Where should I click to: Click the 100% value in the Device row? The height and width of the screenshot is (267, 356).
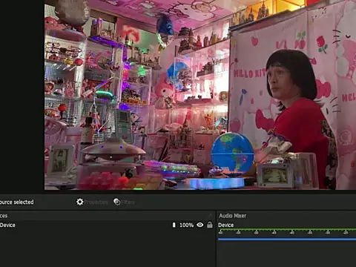[186, 225]
